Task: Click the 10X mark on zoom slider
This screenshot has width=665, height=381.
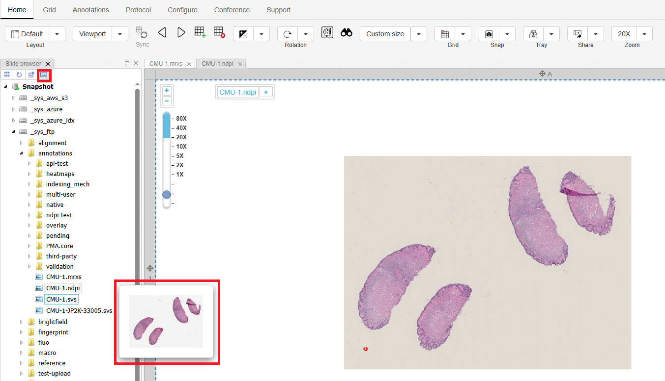Action: click(x=181, y=147)
